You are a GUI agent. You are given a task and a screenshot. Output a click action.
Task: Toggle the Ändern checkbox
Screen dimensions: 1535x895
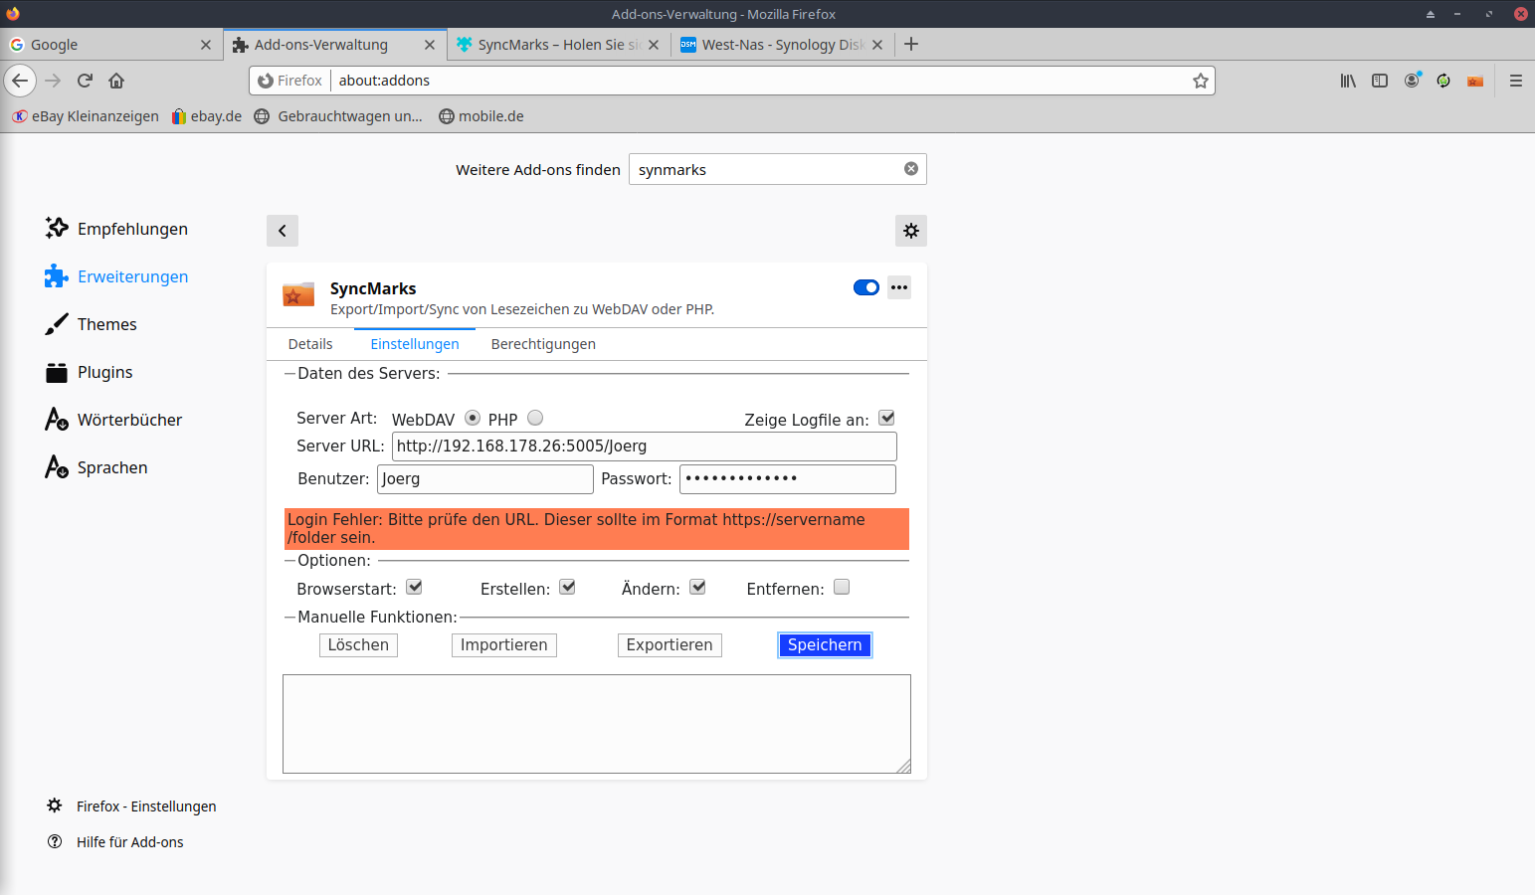(697, 587)
